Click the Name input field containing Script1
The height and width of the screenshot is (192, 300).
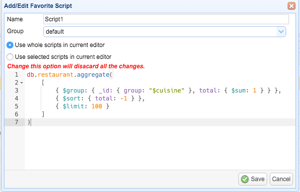[x=166, y=19]
